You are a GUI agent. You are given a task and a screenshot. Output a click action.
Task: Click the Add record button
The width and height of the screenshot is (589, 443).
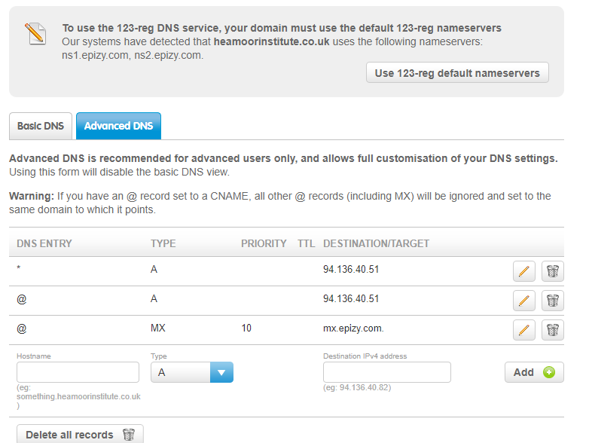(x=533, y=372)
